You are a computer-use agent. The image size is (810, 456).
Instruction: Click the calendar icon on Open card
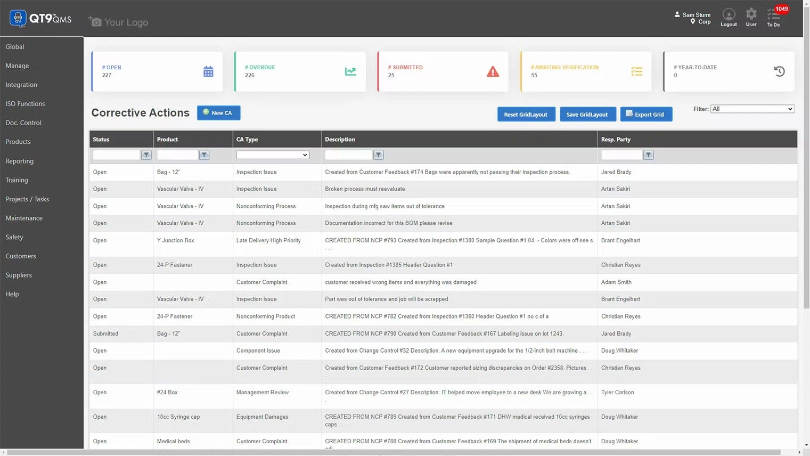pos(208,71)
